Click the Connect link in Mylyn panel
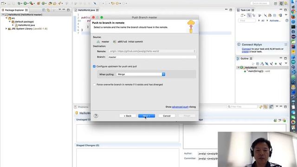This screenshot has height=167, width=297. pos(246,49)
